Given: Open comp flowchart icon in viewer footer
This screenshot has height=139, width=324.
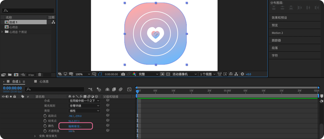Looking at the screenshot, I should pos(236,74).
